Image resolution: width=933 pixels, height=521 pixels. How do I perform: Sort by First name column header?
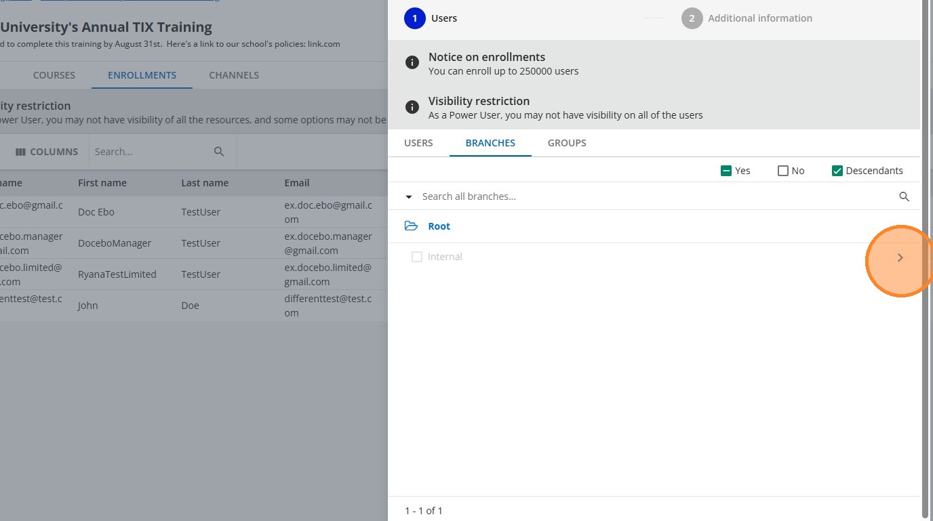coord(102,183)
